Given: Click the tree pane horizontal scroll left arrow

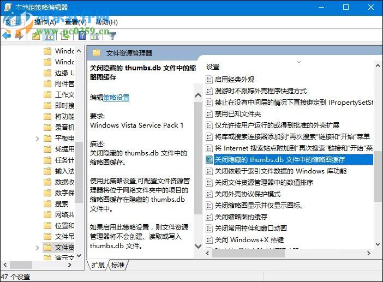Looking at the screenshot, I should pyautogui.click(x=5, y=265).
